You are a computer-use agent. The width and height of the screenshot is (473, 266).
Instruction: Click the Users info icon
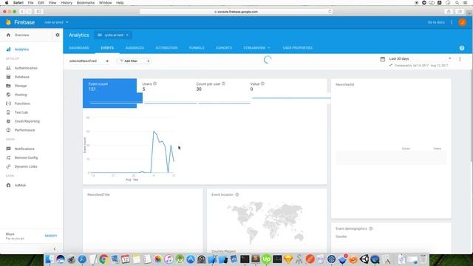tap(154, 83)
